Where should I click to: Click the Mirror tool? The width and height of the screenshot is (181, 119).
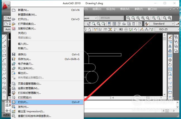170,46
